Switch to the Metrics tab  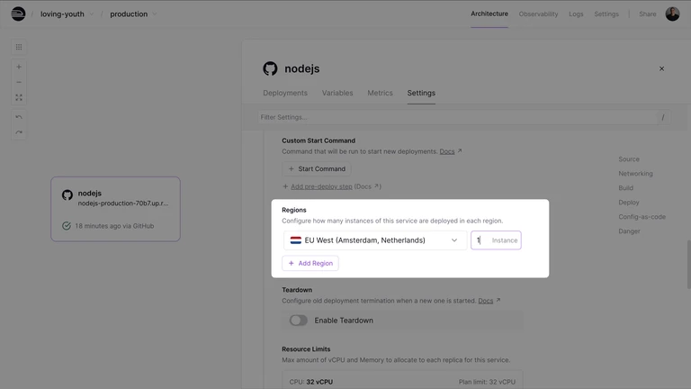click(380, 93)
